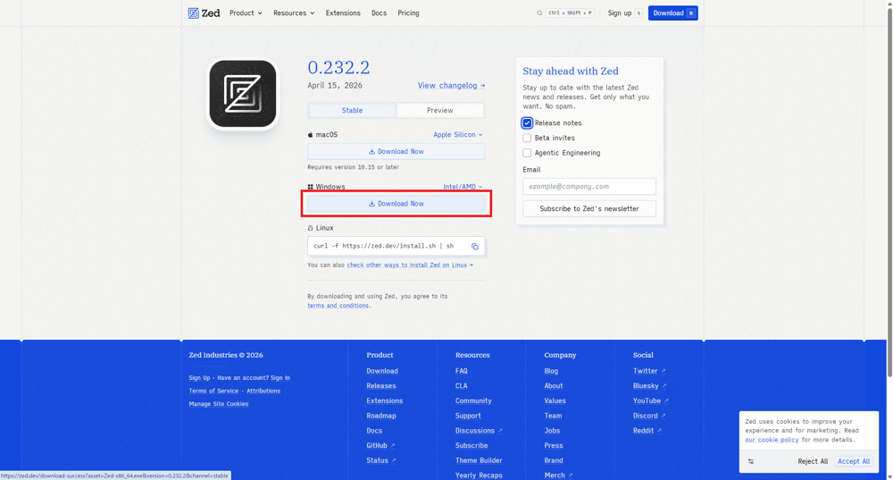The image size is (893, 480).
Task: Open Releases in footer
Action: 381,386
